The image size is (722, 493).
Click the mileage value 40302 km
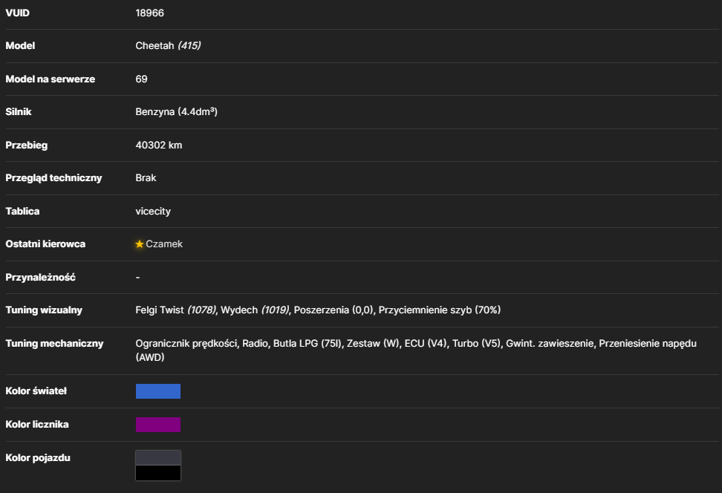(159, 145)
